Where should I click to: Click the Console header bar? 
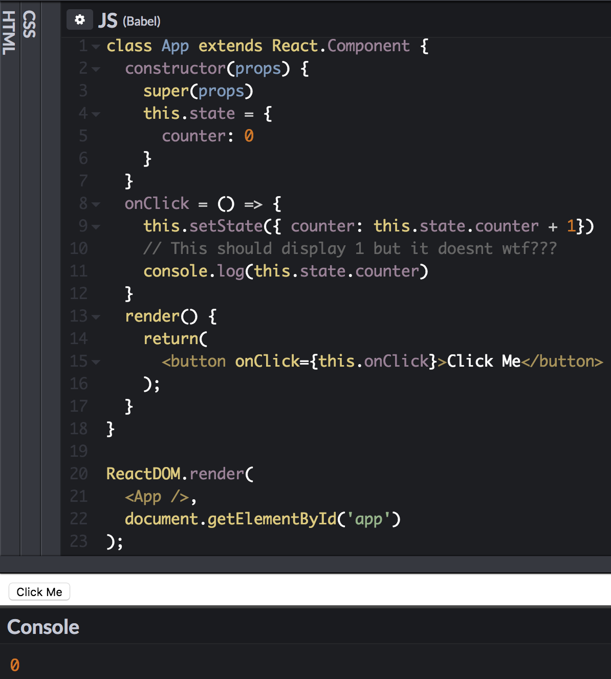click(43, 626)
